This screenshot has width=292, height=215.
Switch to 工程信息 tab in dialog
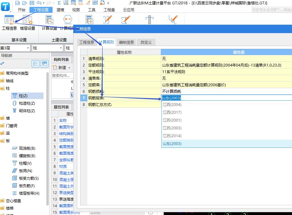coord(87,42)
